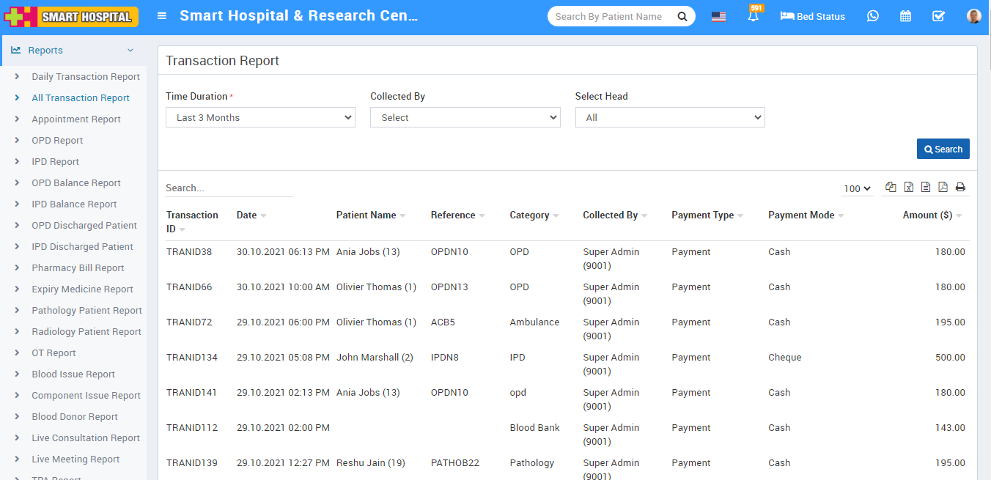
Task: Open patient Ania Jobs (13) details
Action: tap(368, 251)
